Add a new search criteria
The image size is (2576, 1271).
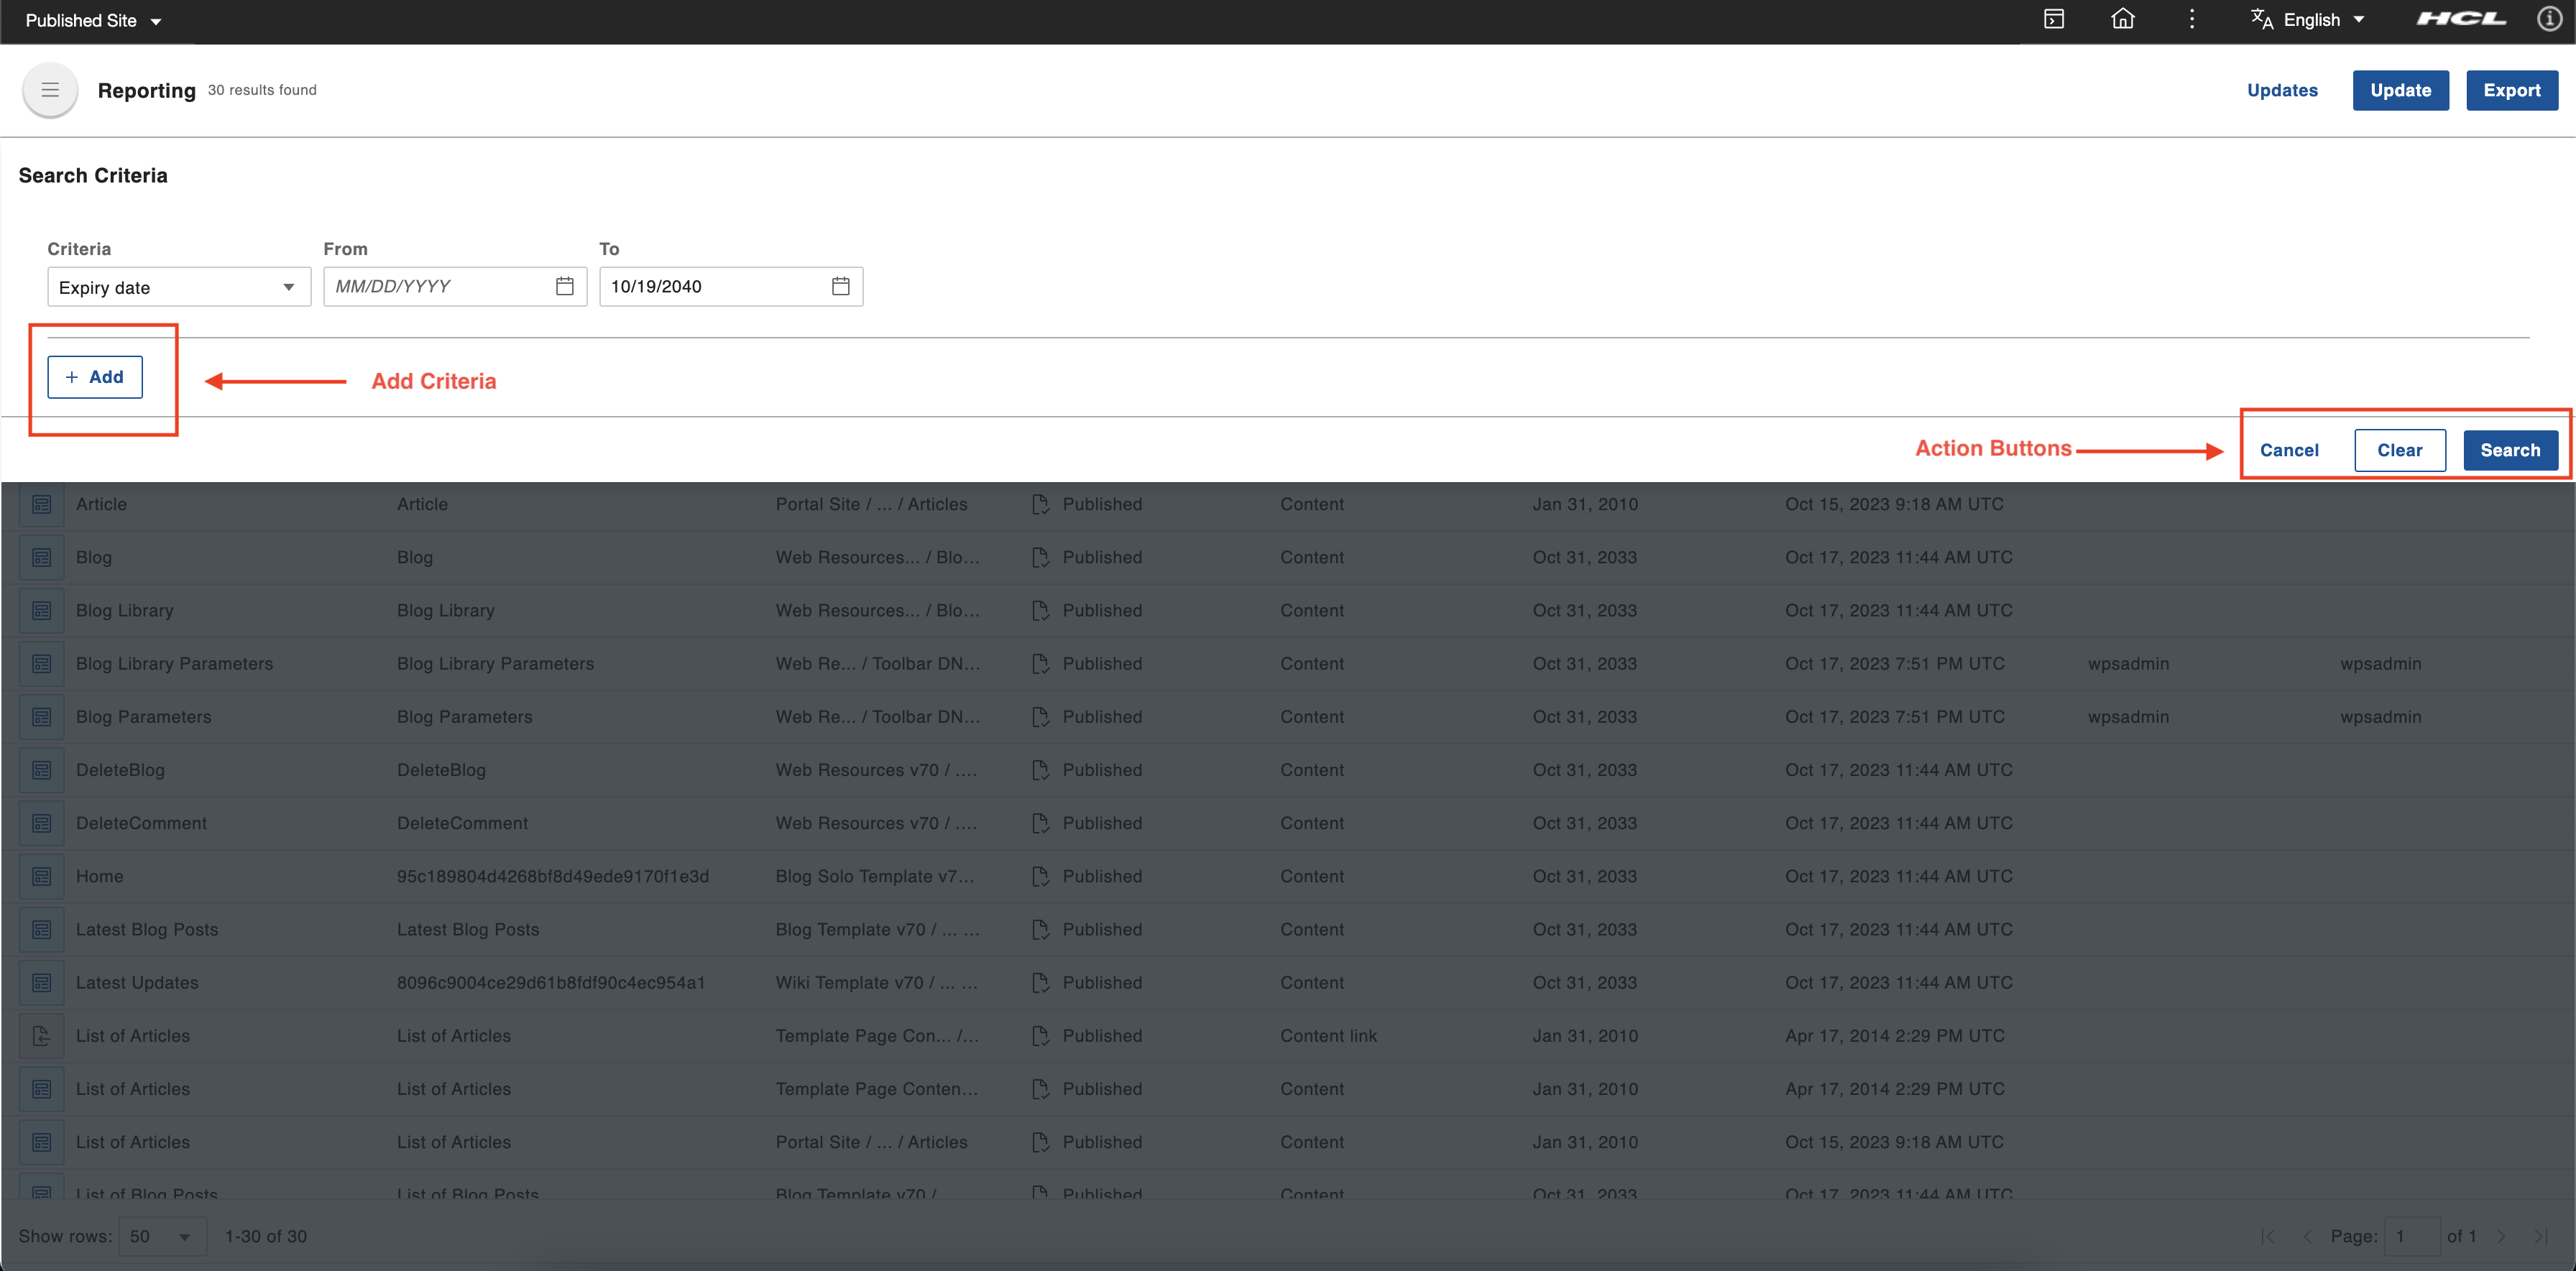(95, 377)
